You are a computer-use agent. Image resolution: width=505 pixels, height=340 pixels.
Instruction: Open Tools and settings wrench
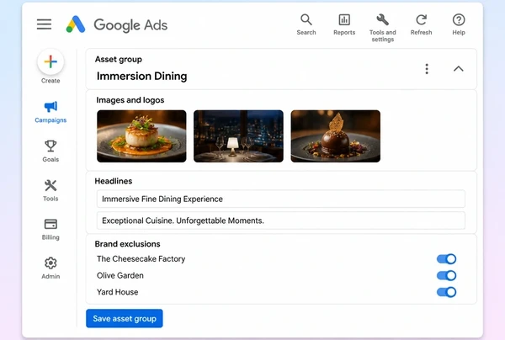(382, 28)
